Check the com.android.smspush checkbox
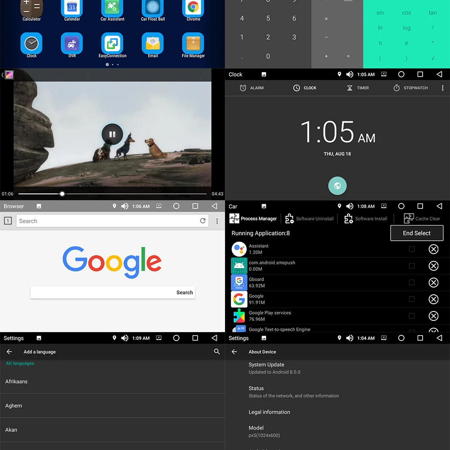The width and height of the screenshot is (450, 450). pos(412,266)
